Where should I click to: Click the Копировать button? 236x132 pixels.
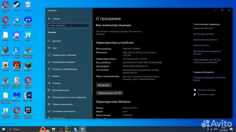[104, 85]
